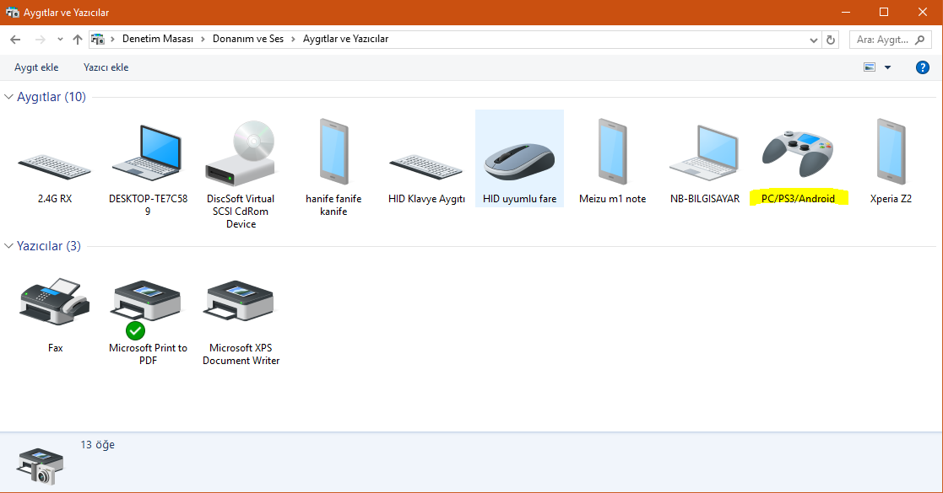Select the PC/PS3/Android gamepad icon

798,154
